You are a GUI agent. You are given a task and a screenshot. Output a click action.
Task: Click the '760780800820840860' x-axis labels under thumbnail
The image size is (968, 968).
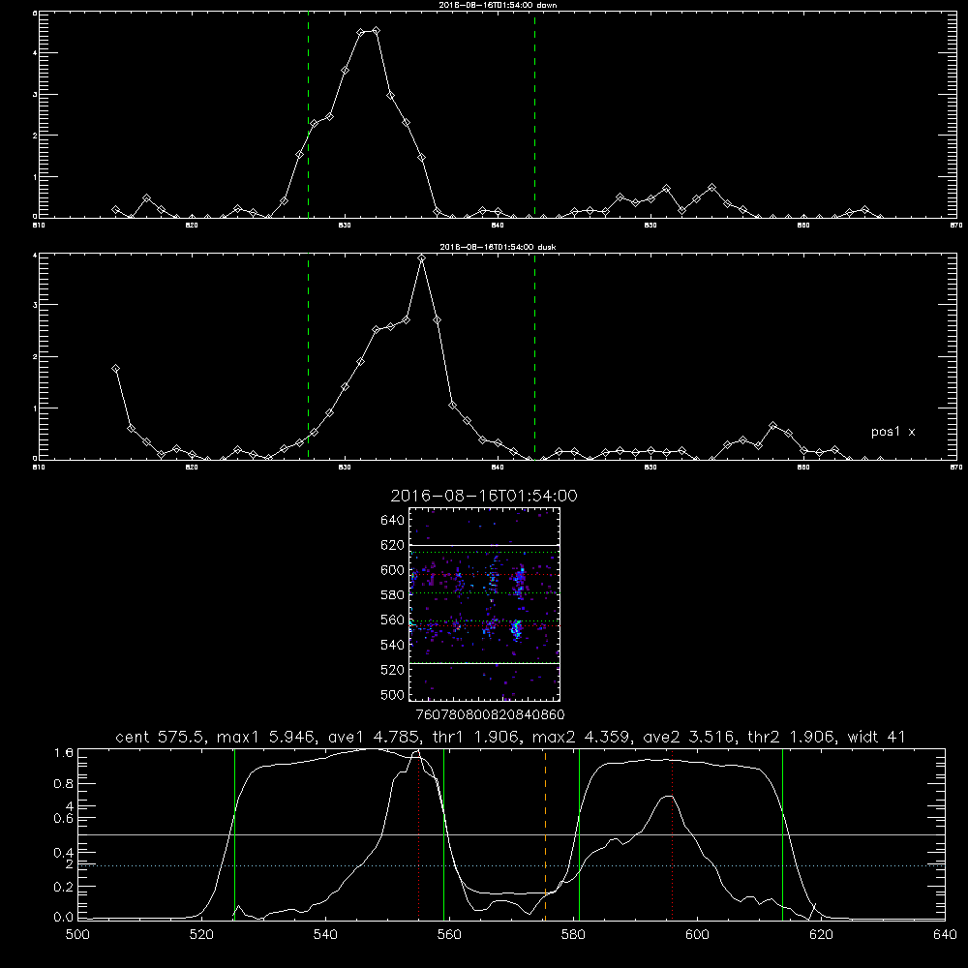tap(491, 714)
